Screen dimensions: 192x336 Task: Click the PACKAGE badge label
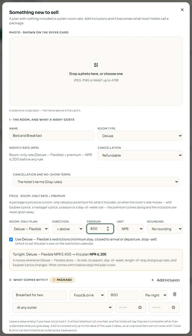click(62, 280)
